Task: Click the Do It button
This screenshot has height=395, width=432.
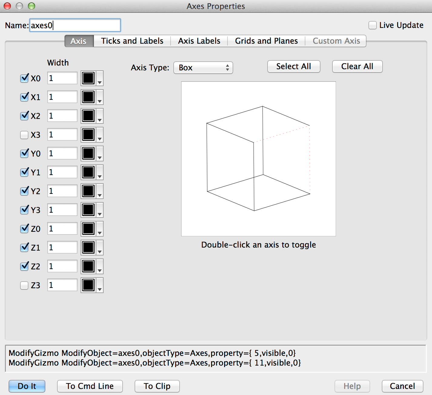Action: 27,386
